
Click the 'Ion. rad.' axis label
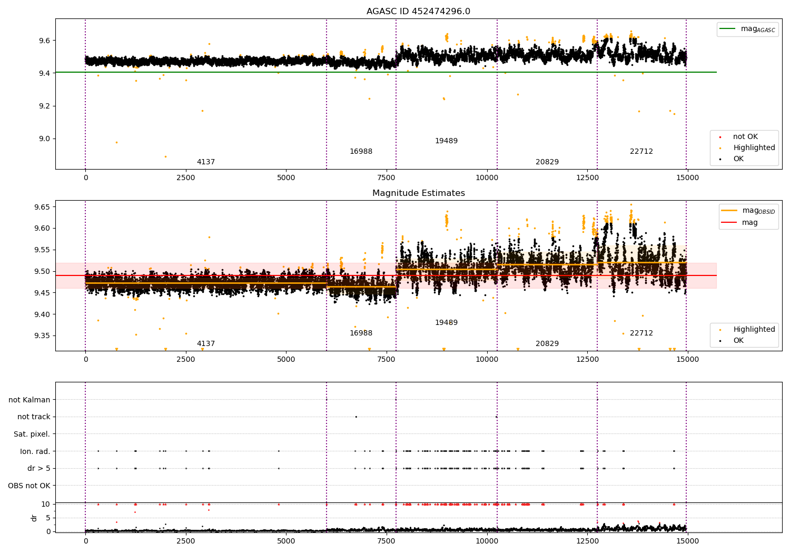[35, 452]
